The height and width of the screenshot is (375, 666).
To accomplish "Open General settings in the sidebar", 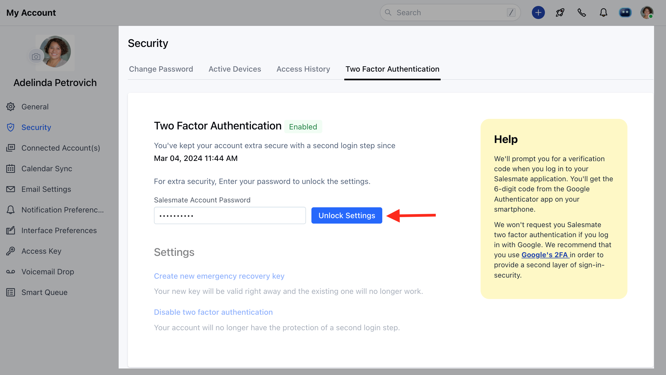I will click(x=35, y=107).
